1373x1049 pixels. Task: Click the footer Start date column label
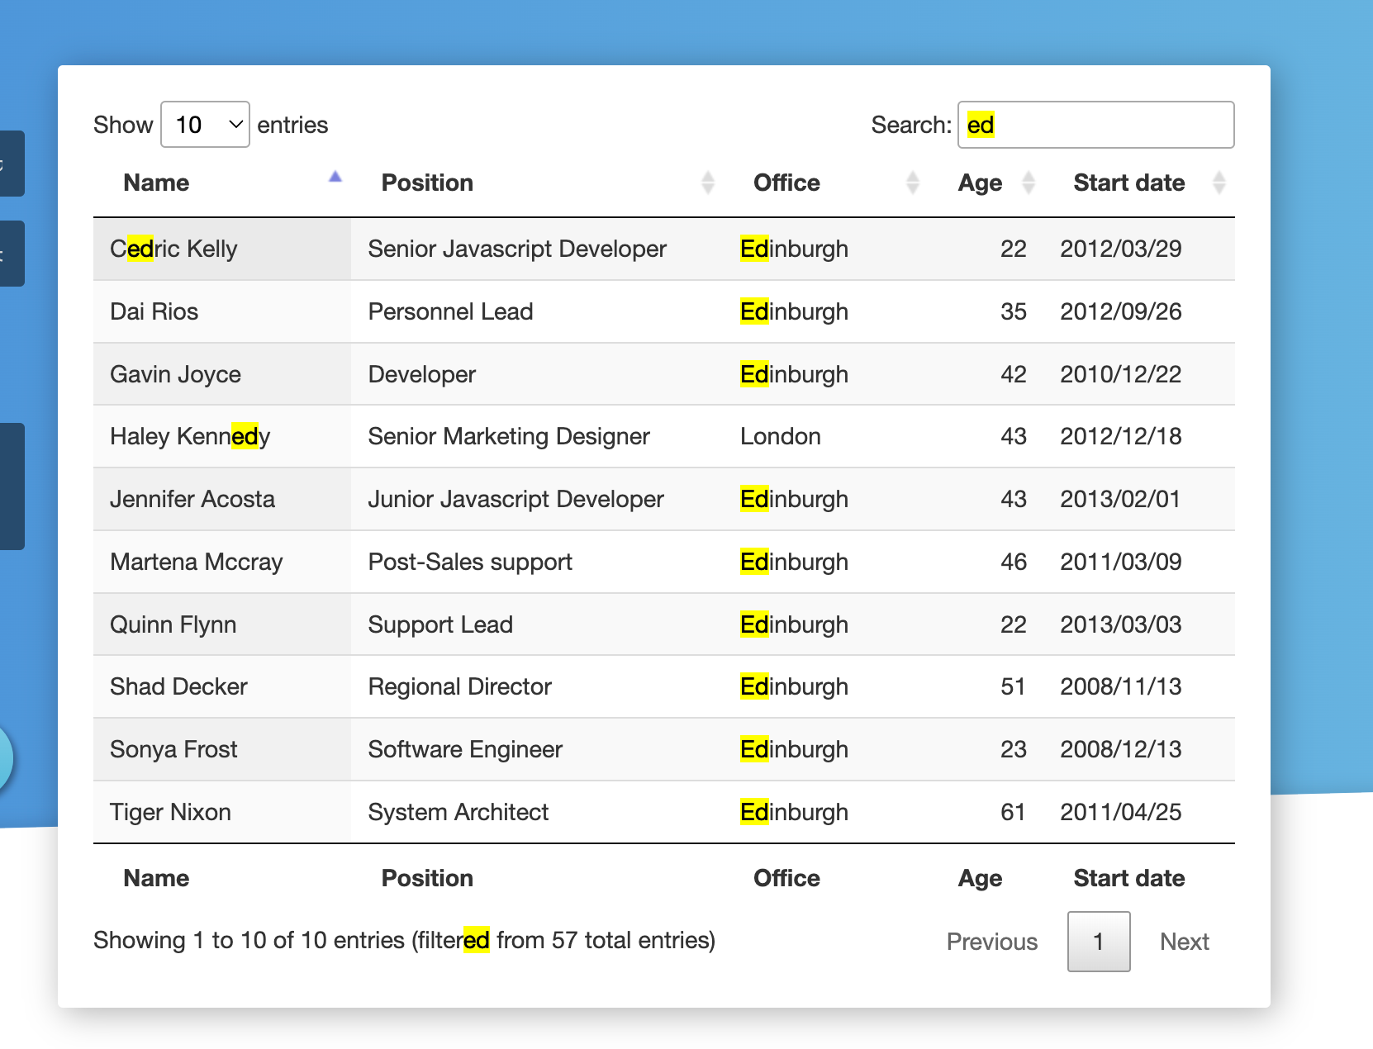click(1129, 878)
